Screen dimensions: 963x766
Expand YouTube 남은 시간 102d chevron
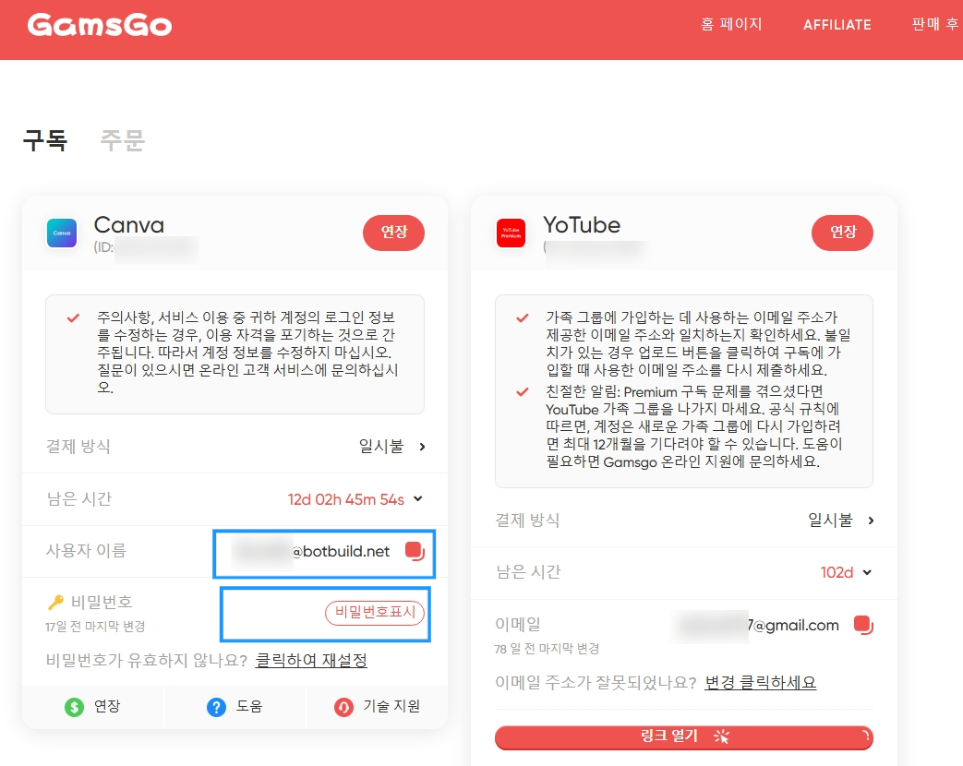(x=867, y=573)
